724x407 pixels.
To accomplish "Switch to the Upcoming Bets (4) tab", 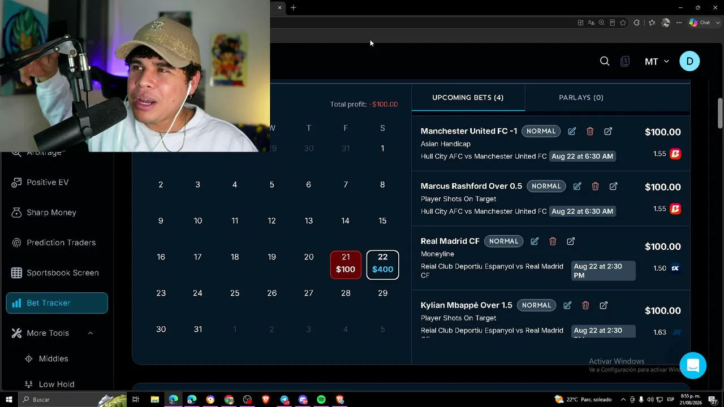I will pos(468,98).
